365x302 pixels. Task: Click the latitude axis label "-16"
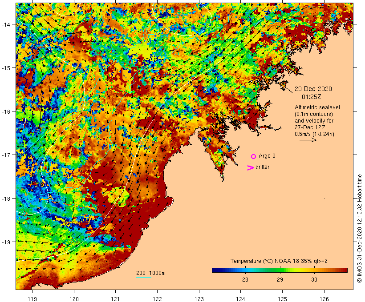click(x=6, y=111)
